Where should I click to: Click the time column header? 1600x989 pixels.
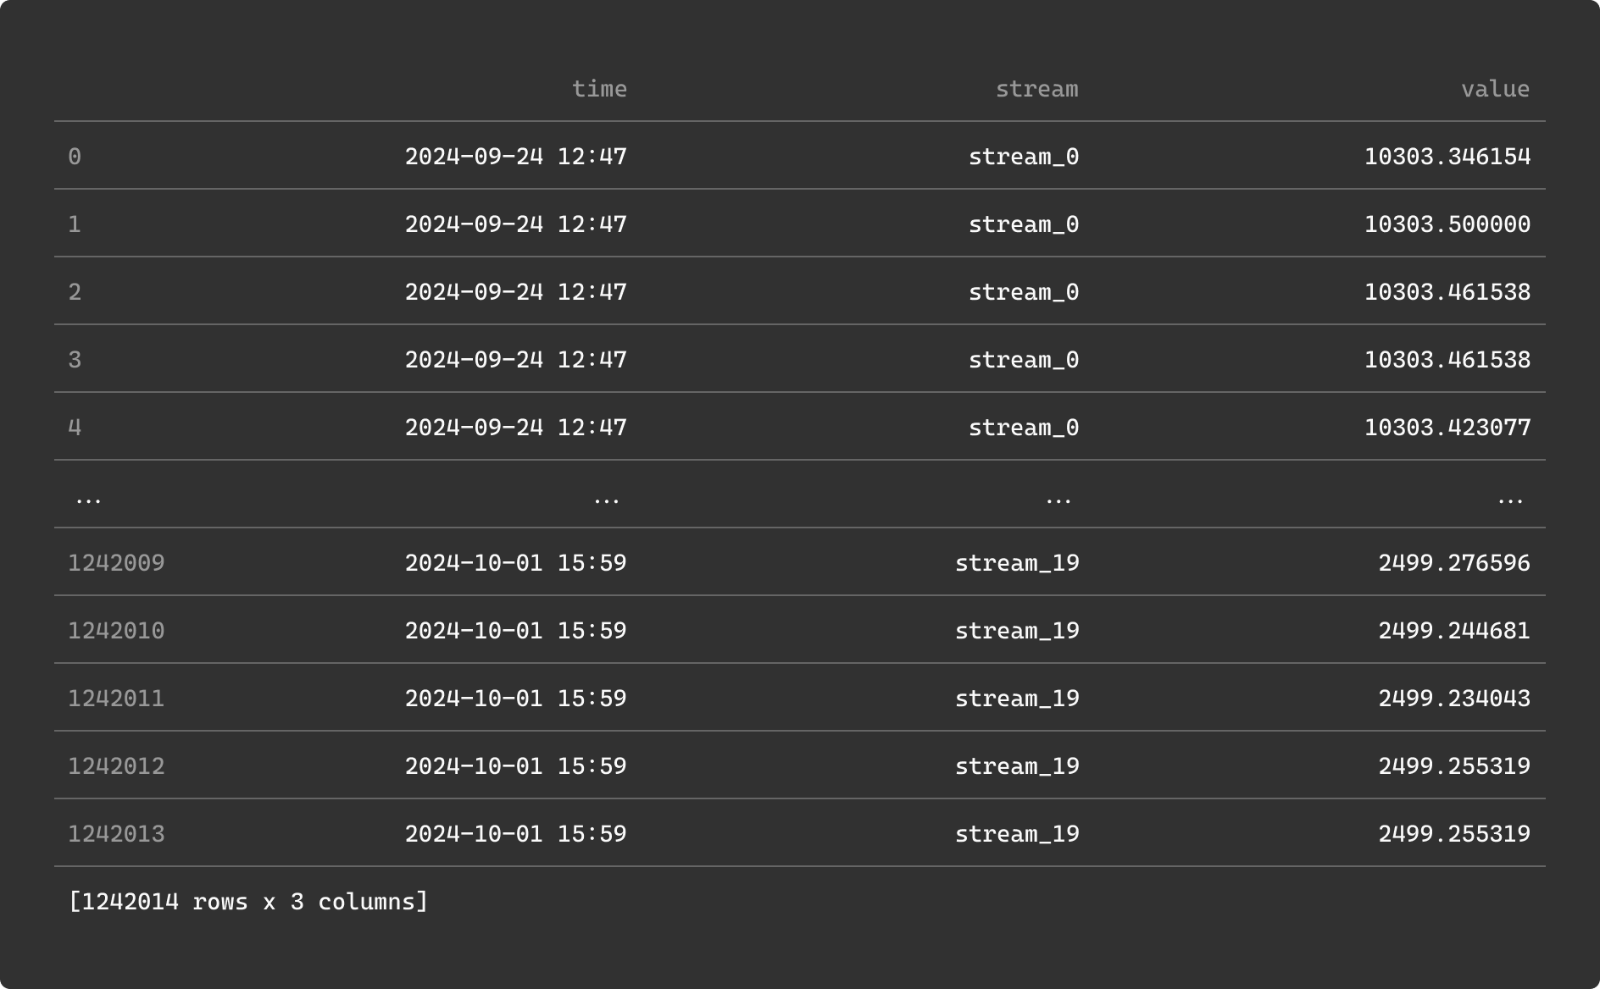(599, 89)
